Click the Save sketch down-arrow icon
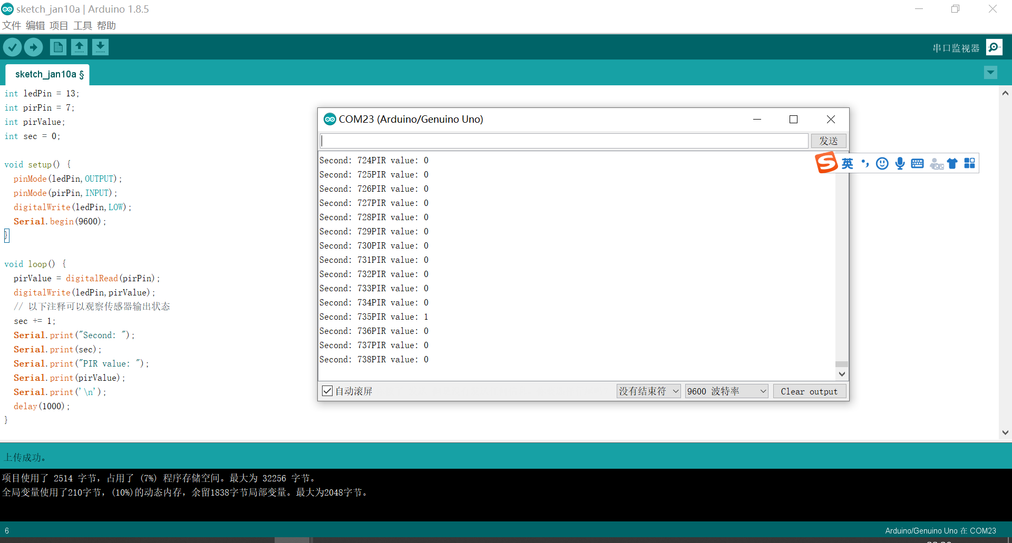The image size is (1012, 543). [100, 47]
